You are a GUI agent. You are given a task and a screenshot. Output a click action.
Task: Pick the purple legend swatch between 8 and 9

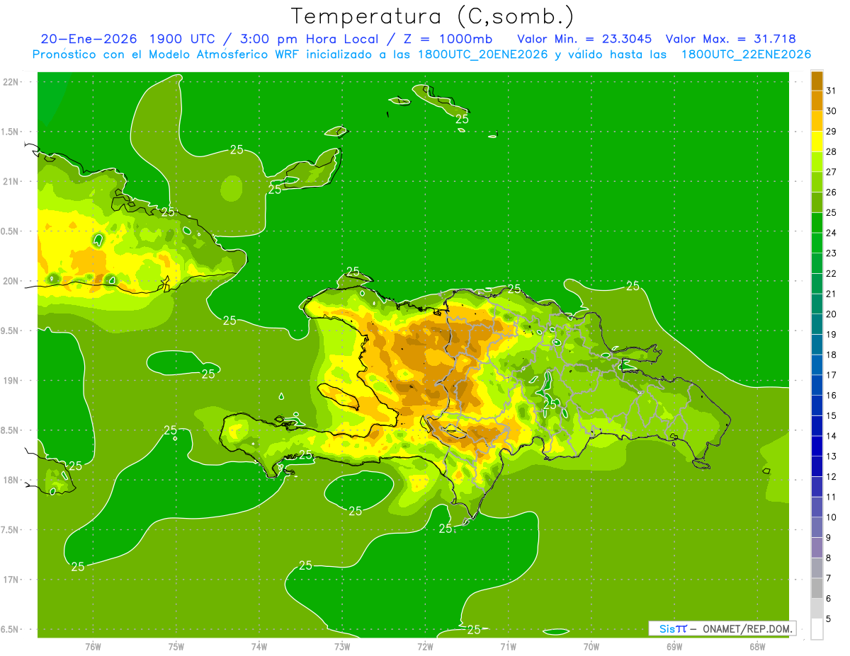tap(817, 548)
